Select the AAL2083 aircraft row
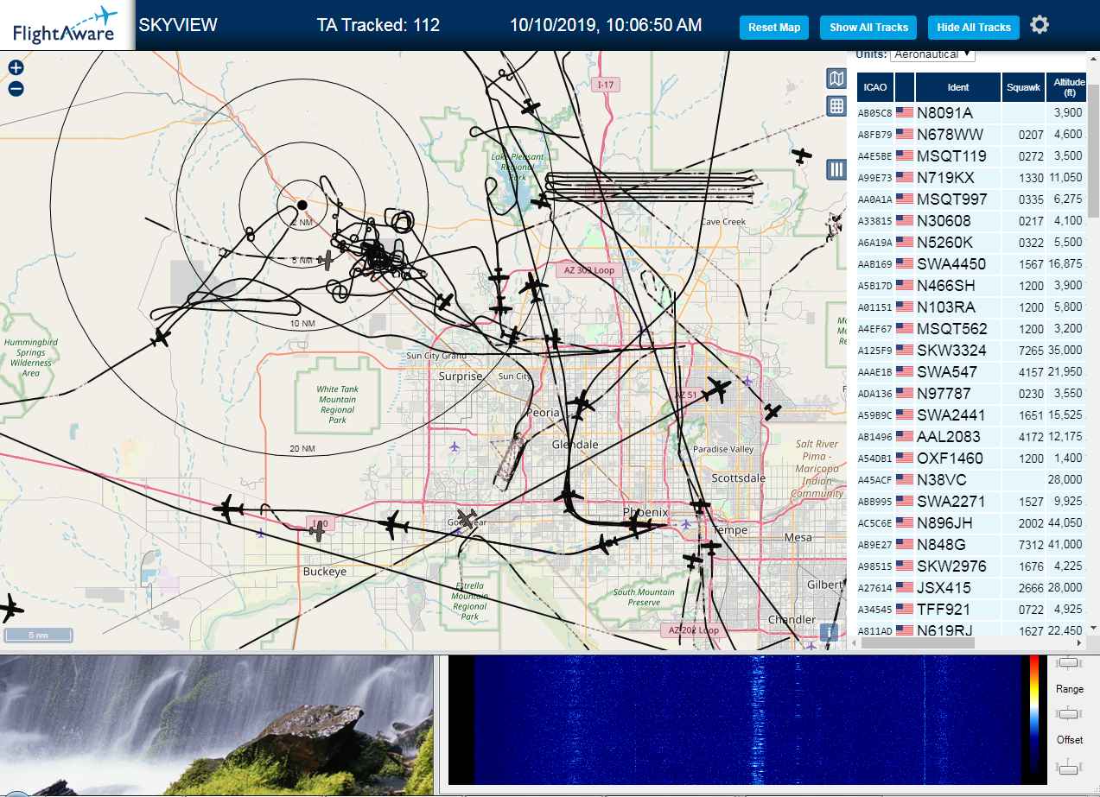The width and height of the screenshot is (1100, 797). [972, 436]
